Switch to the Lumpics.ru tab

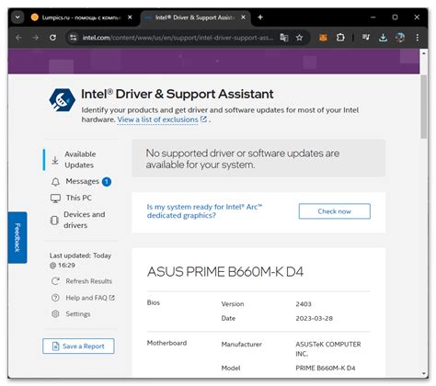tap(80, 17)
